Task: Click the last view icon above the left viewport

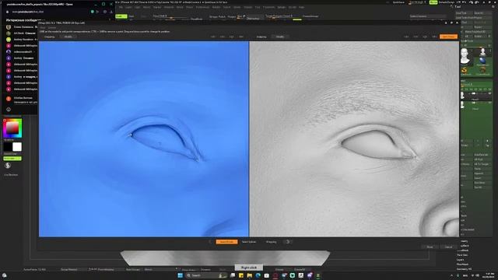Action: coord(241,37)
